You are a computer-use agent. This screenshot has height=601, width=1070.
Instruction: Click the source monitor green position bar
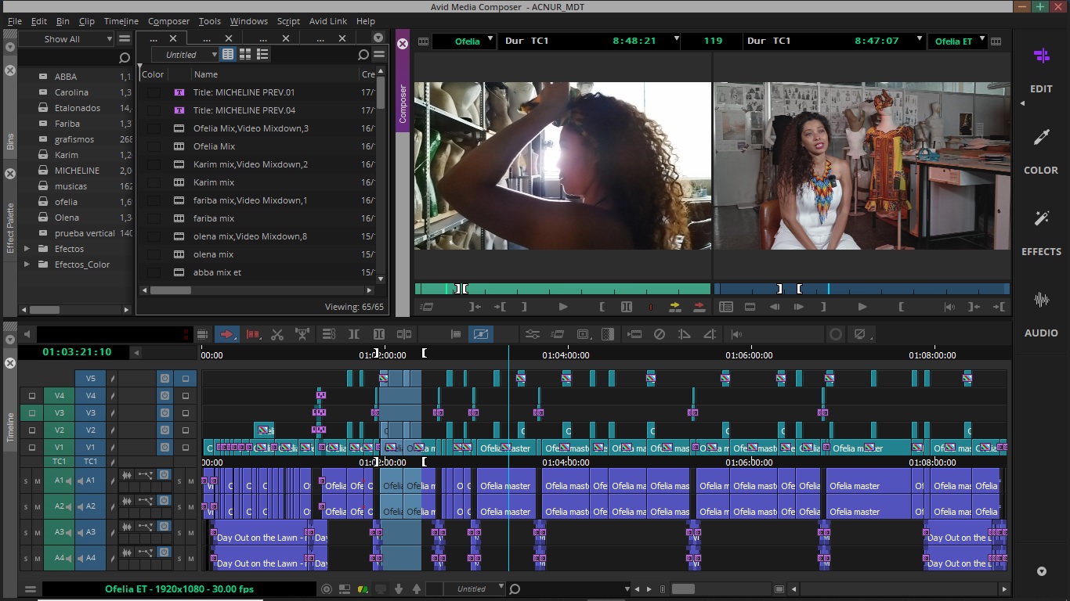pos(562,289)
